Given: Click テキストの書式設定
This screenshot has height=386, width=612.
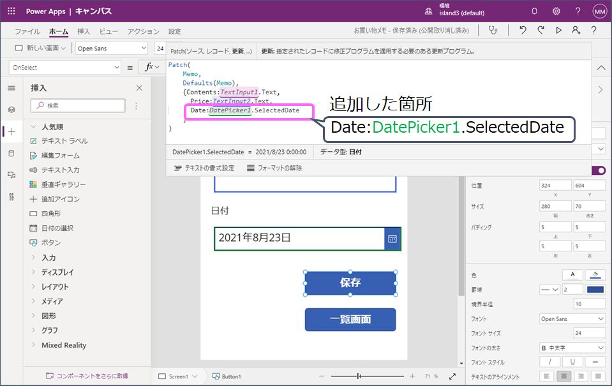Looking at the screenshot, I should point(204,168).
